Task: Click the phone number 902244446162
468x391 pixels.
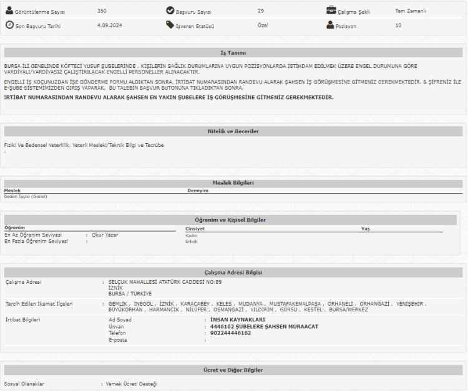Action: (x=230, y=333)
